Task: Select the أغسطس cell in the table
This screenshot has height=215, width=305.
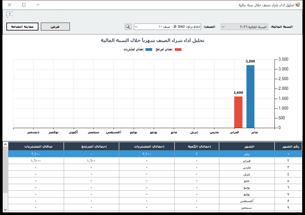Action: click(x=247, y=201)
